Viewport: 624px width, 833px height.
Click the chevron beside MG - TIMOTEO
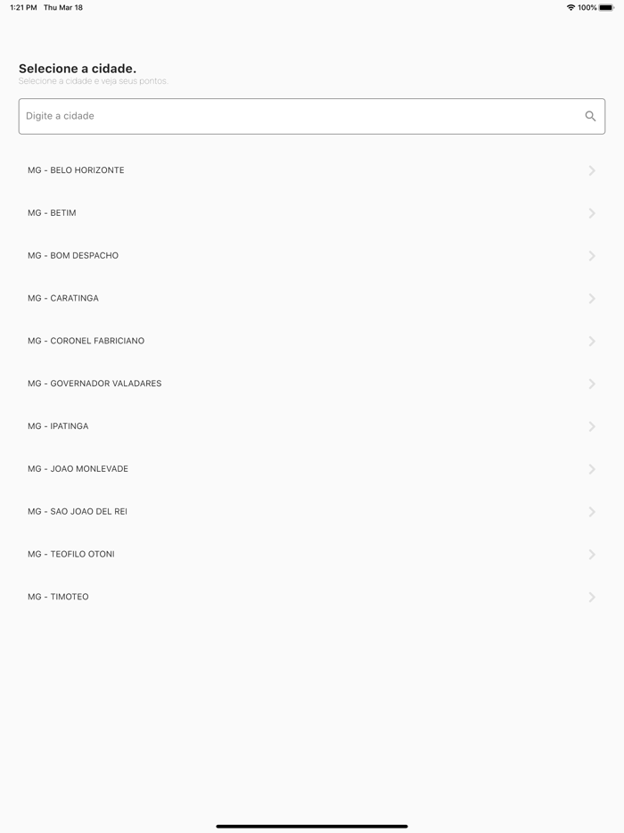tap(592, 597)
